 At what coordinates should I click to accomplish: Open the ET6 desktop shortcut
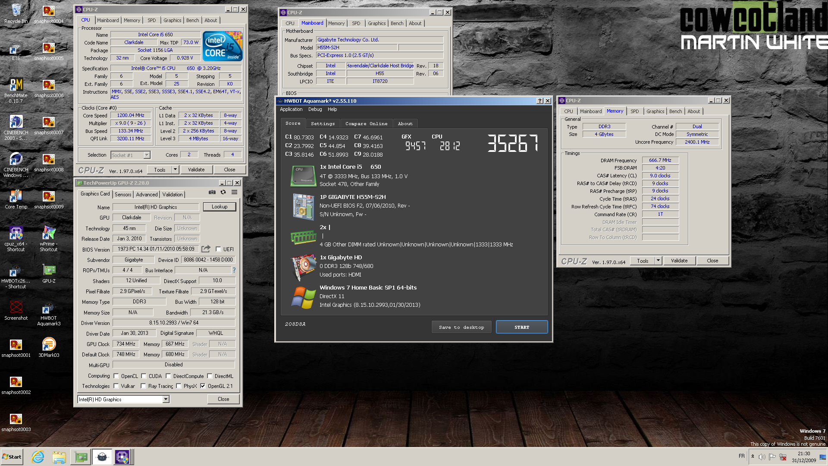click(x=16, y=51)
